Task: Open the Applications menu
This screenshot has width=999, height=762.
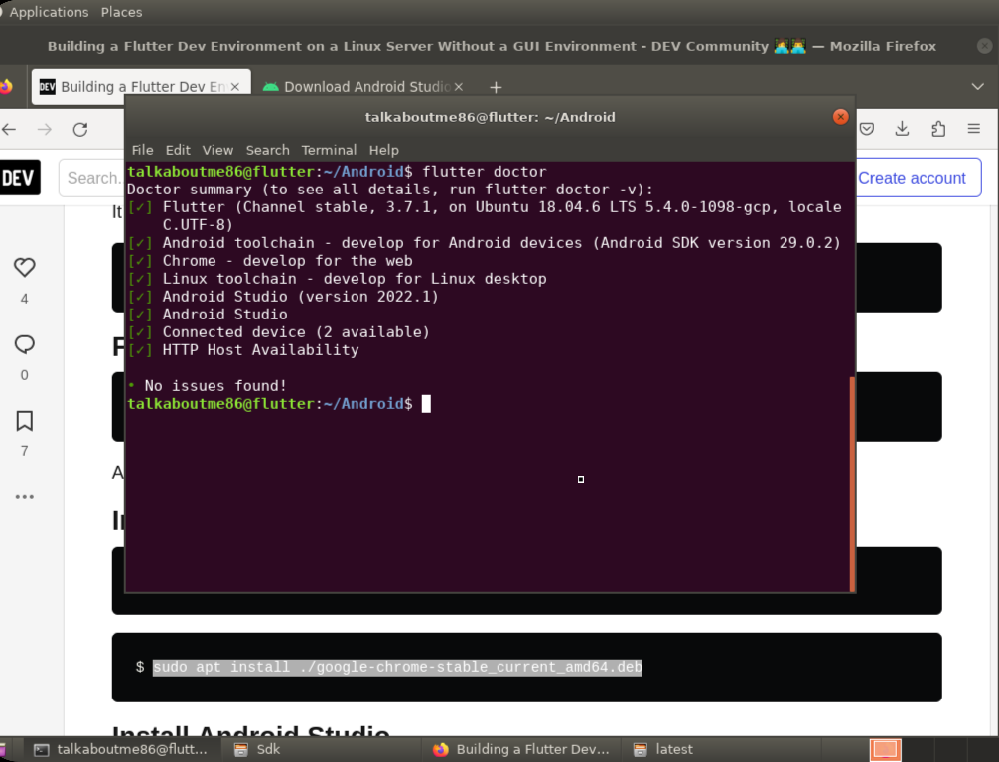Action: (x=49, y=12)
